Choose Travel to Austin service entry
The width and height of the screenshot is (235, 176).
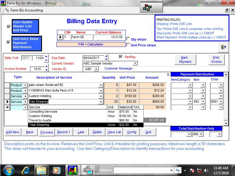pyautogui.click(x=40, y=120)
